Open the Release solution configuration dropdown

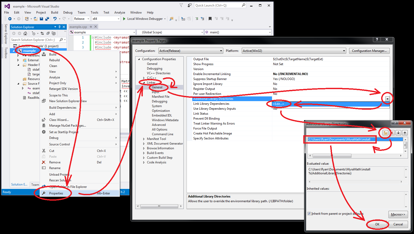[82, 19]
